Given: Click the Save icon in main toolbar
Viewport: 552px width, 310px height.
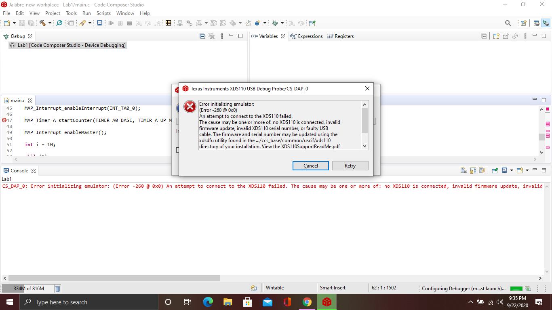Looking at the screenshot, I should coord(22,23).
